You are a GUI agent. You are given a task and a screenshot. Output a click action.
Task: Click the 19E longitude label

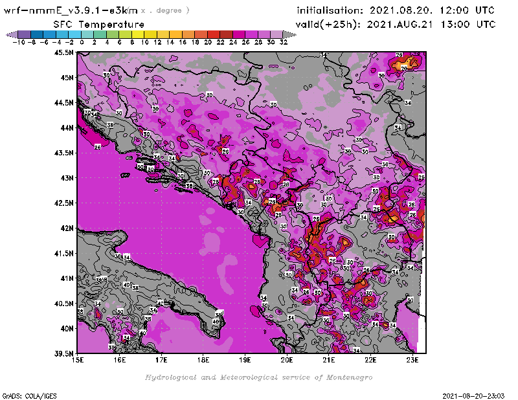pos(245,360)
